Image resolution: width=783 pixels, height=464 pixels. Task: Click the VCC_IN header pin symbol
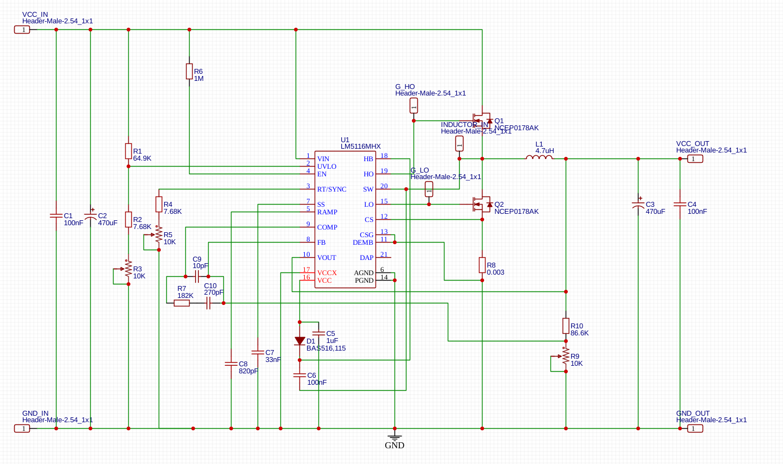(22, 29)
